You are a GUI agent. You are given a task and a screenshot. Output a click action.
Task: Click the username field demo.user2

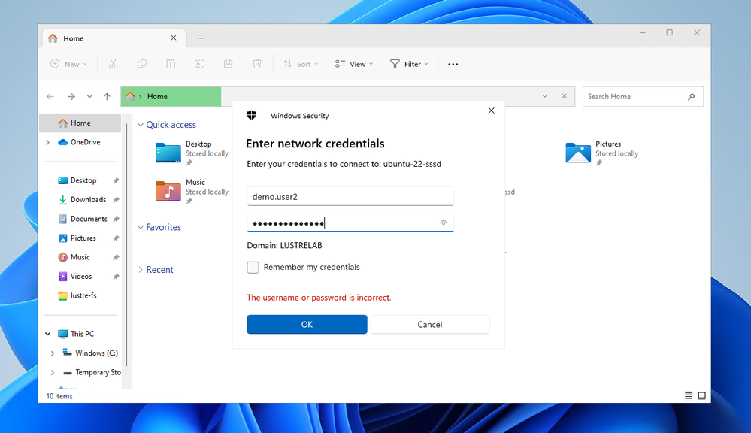[x=350, y=196]
